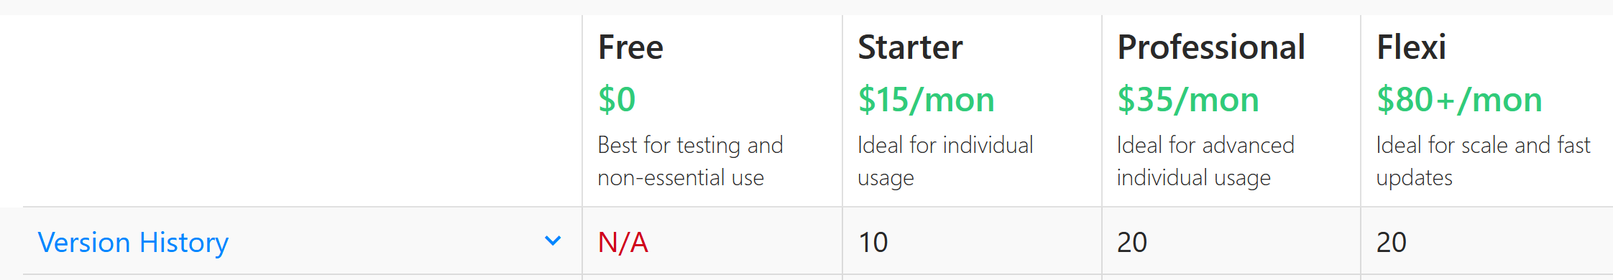The image size is (1613, 280).
Task: Click the $0 price label
Action: [617, 99]
